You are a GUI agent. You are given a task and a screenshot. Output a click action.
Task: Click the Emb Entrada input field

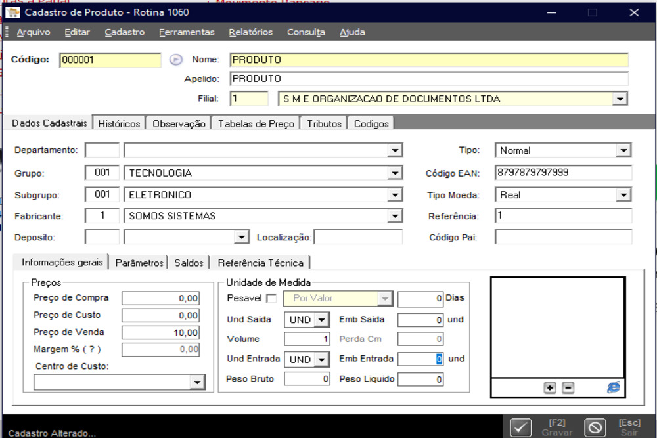click(x=420, y=359)
